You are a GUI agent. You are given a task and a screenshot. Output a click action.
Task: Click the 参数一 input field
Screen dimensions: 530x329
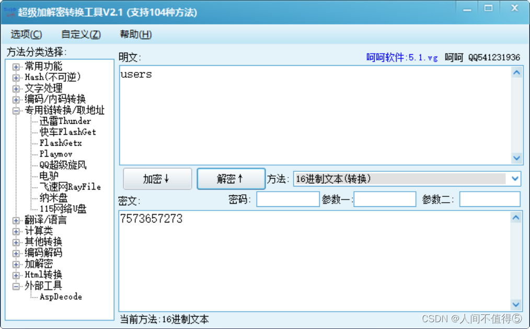(385, 199)
